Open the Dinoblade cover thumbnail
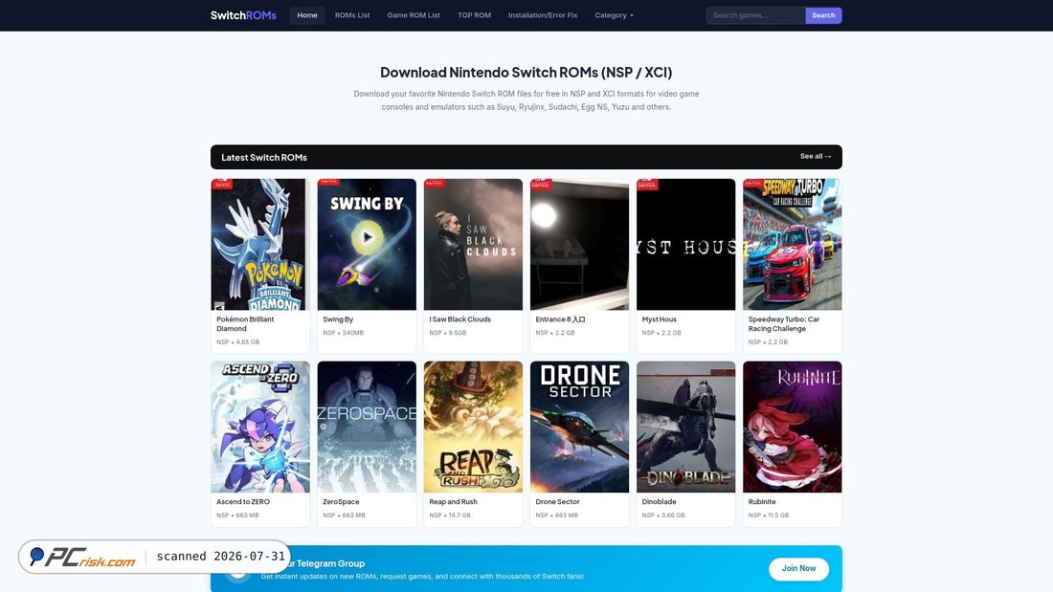Image resolution: width=1053 pixels, height=592 pixels. 685,427
